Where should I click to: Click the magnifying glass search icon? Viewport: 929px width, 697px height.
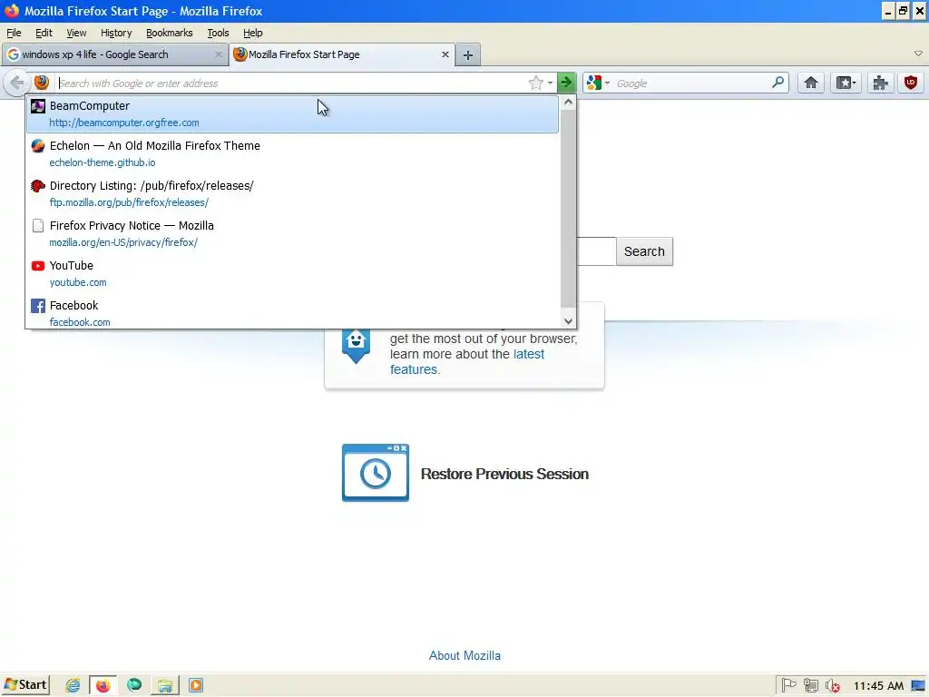click(777, 83)
